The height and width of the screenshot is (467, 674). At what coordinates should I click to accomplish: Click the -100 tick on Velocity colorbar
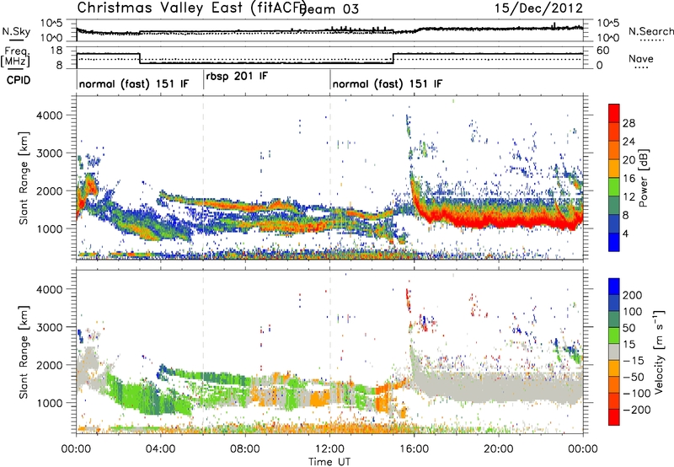click(x=636, y=393)
